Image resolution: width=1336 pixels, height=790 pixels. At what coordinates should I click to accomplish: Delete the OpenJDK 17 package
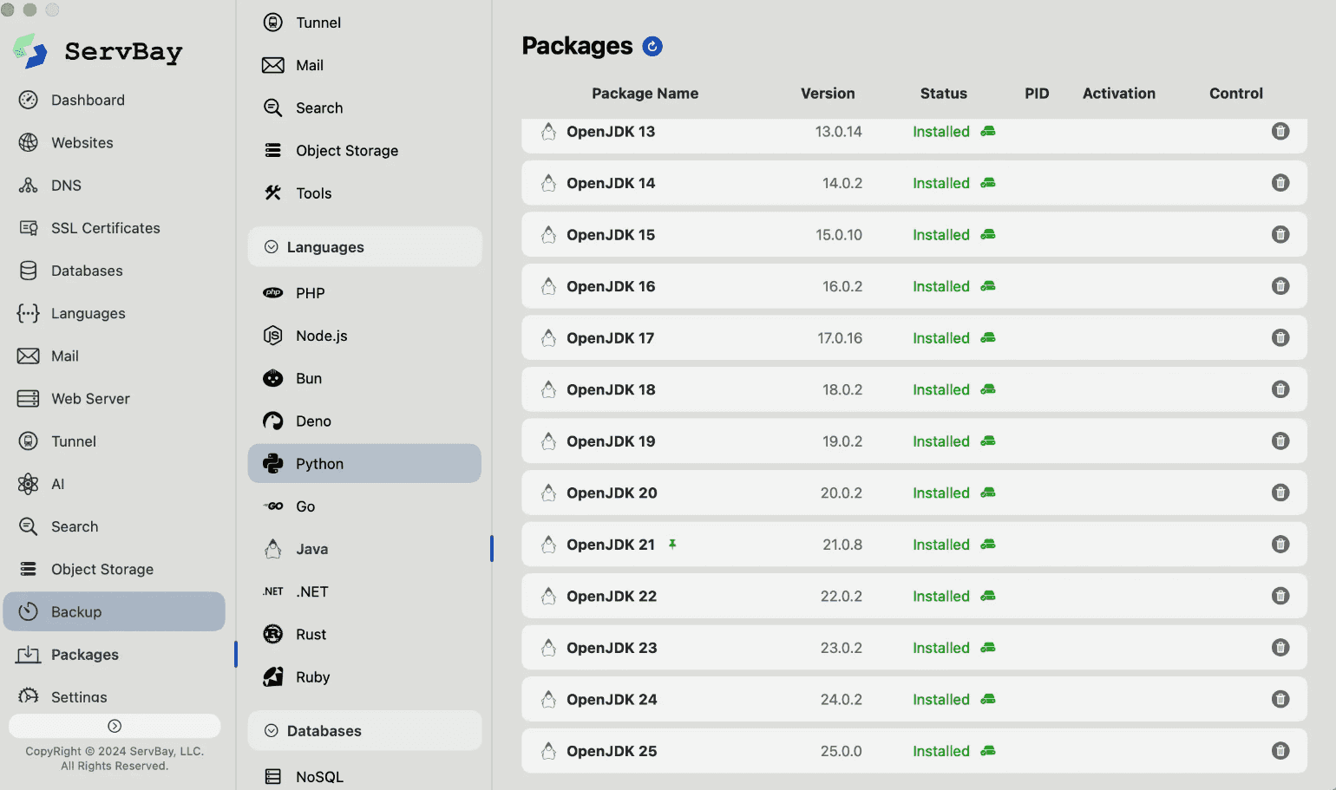click(x=1280, y=338)
